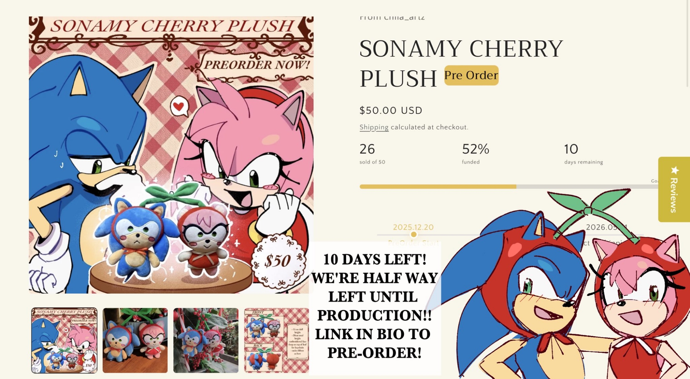Select the plushes on wooden table thumbnail
The height and width of the screenshot is (379, 690).
coord(135,340)
